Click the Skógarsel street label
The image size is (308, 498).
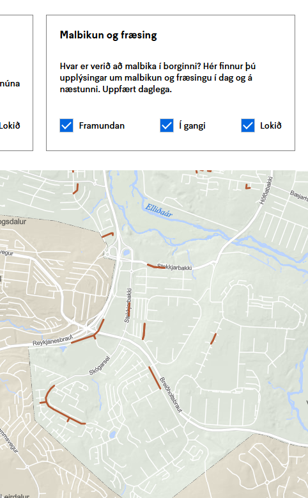click(x=100, y=365)
